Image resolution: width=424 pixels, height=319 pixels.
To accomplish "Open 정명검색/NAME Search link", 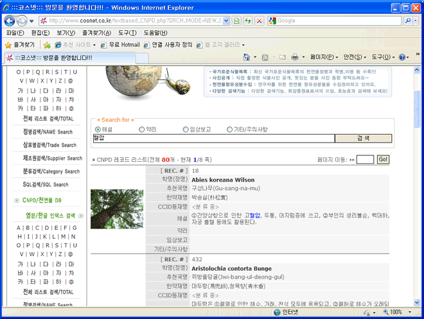I will pyautogui.click(x=48, y=132).
